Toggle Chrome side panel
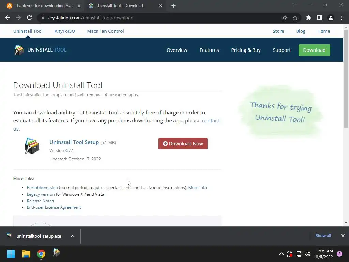This screenshot has height=262, width=349. 320,18
